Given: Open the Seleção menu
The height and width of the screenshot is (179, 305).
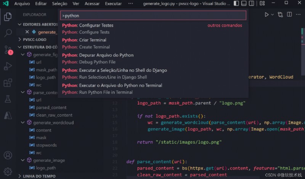Looking at the screenshot, I should point(59,3).
